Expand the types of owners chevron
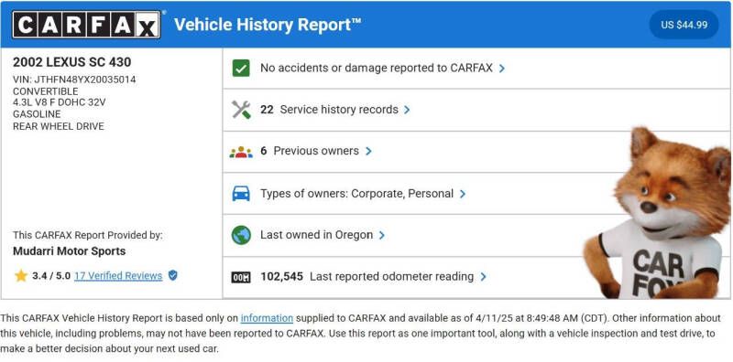This screenshot has height=362, width=733. click(x=463, y=194)
